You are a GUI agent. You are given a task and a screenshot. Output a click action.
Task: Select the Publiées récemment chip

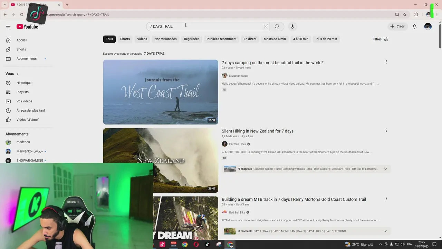(x=221, y=39)
